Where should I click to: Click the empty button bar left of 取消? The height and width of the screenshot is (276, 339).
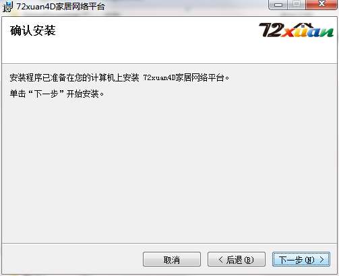pyautogui.click(x=72, y=259)
